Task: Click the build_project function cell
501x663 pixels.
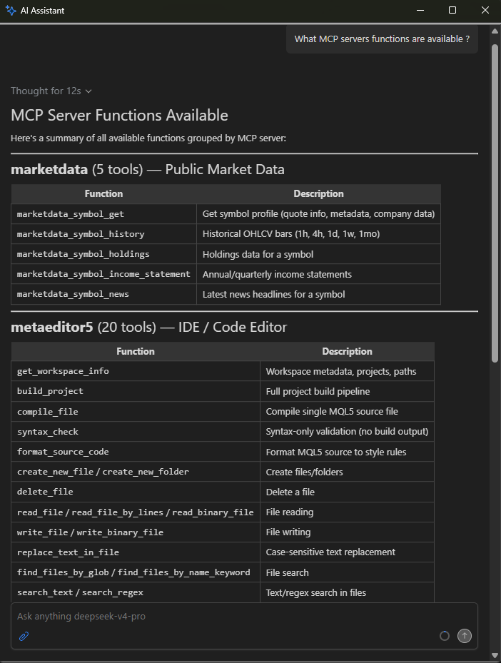Action: click(136, 391)
